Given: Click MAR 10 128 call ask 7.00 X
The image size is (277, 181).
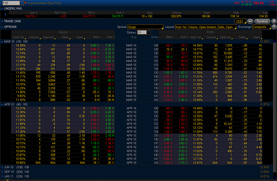Looking at the screenshot, I should pos(109,46).
